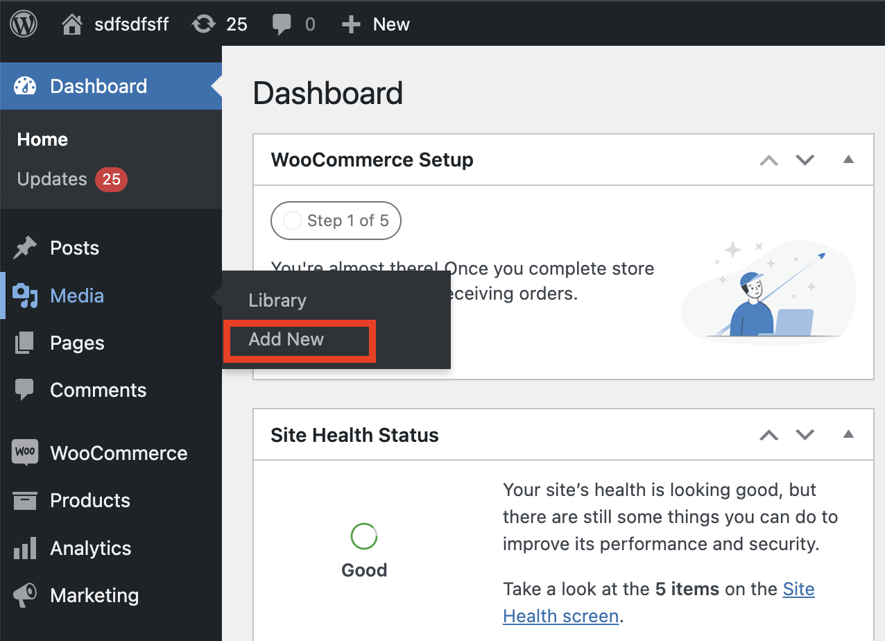Screen dimensions: 885x641
Task: Open the WooCommerce menu
Action: point(111,453)
